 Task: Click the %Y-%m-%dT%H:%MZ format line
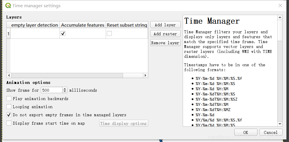coord(213,110)
